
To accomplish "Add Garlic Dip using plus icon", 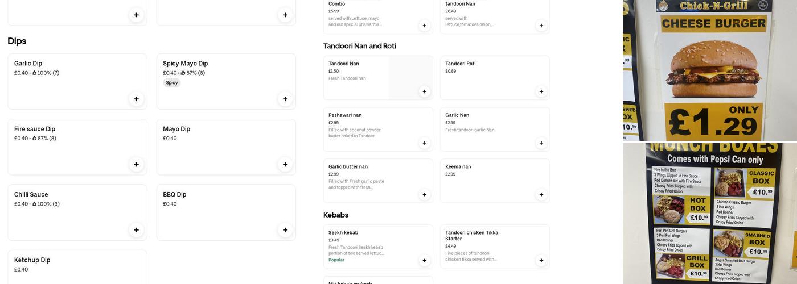I will (136, 99).
